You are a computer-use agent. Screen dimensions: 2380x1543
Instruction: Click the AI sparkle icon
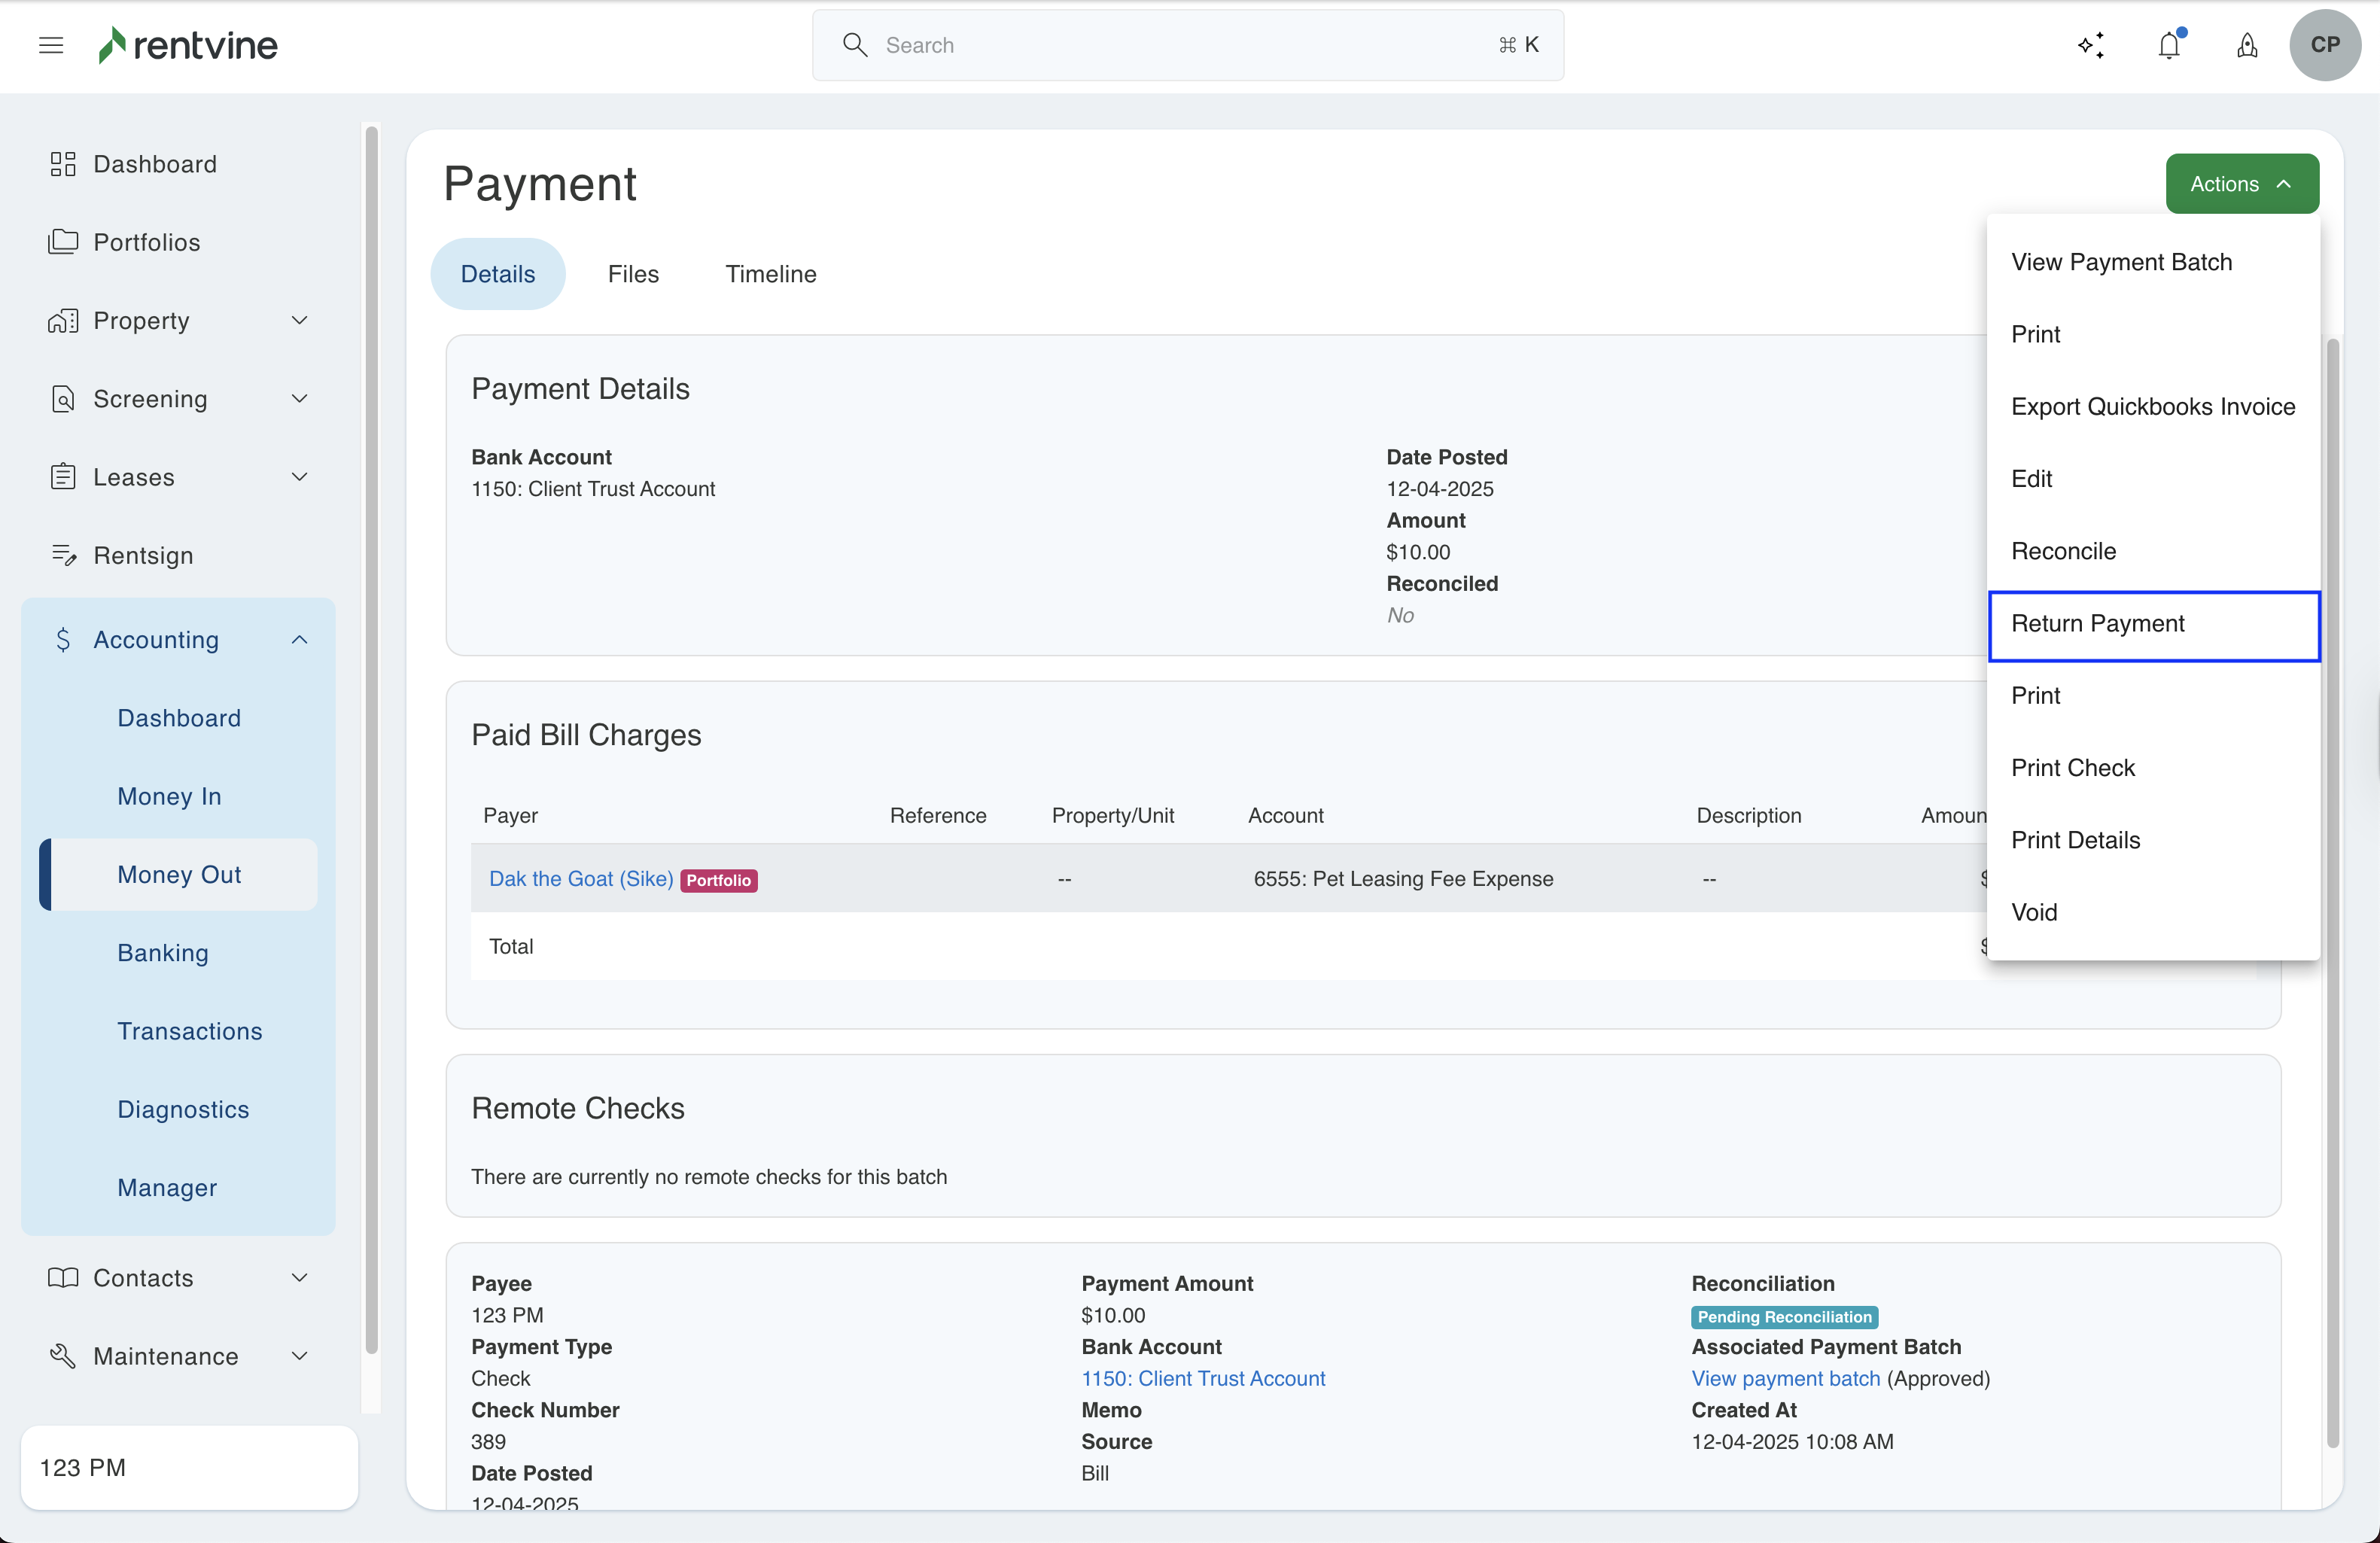tap(2091, 45)
